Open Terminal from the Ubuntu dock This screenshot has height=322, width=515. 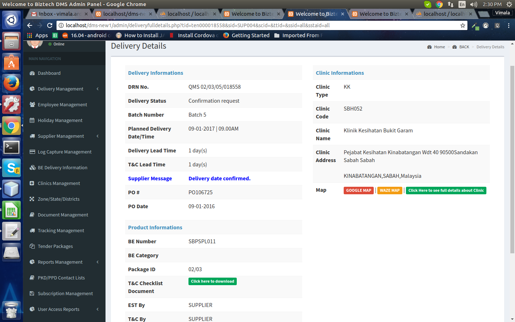(x=11, y=147)
